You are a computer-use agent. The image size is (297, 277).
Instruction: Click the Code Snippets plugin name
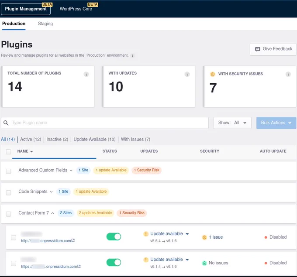click(x=33, y=192)
